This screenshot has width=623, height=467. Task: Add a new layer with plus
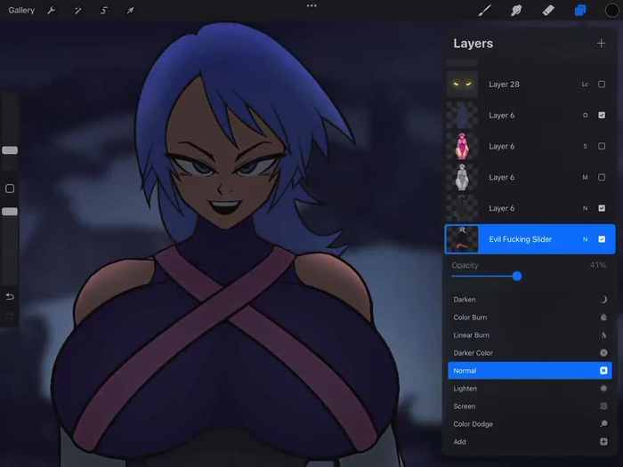coord(601,44)
